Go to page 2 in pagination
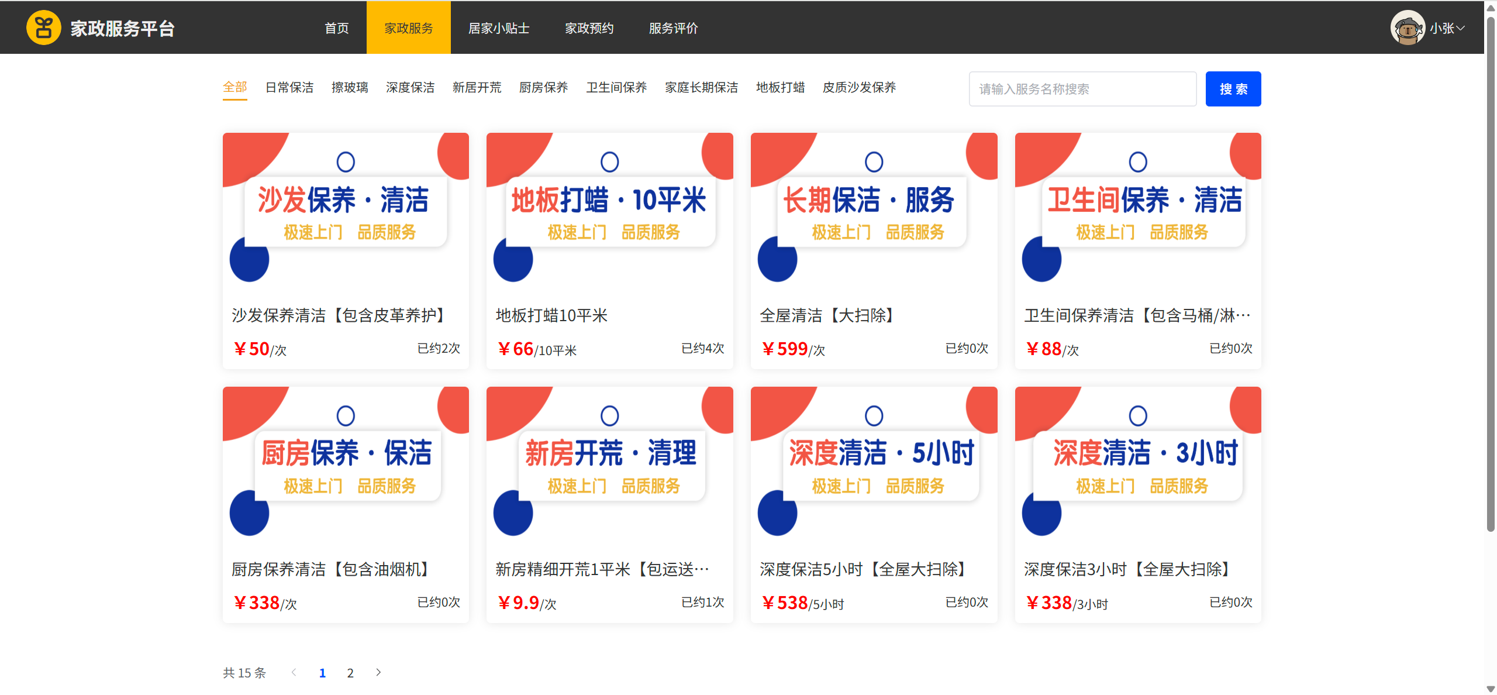This screenshot has width=1497, height=695. 350,673
